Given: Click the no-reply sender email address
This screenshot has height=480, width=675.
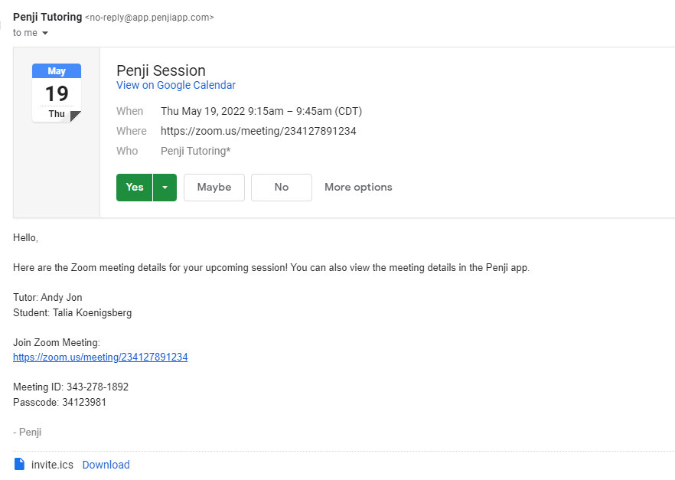Looking at the screenshot, I should pos(149,17).
